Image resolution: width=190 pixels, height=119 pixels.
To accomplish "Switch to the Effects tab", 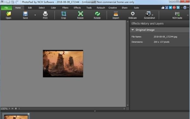I will 77,8.
